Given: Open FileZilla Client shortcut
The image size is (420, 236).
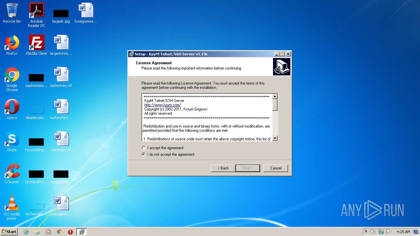Looking at the screenshot, I should coord(36,45).
